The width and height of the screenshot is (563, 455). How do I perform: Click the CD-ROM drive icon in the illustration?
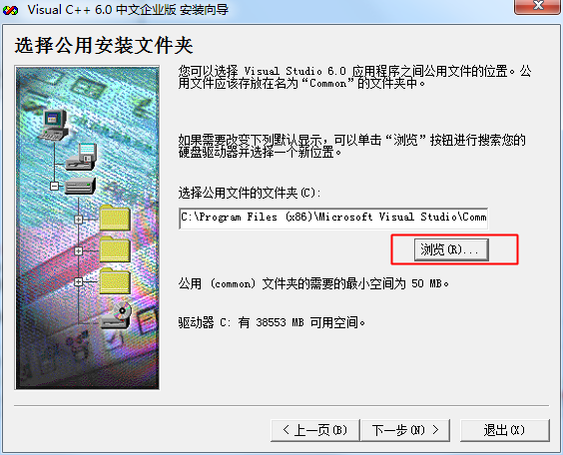117,315
